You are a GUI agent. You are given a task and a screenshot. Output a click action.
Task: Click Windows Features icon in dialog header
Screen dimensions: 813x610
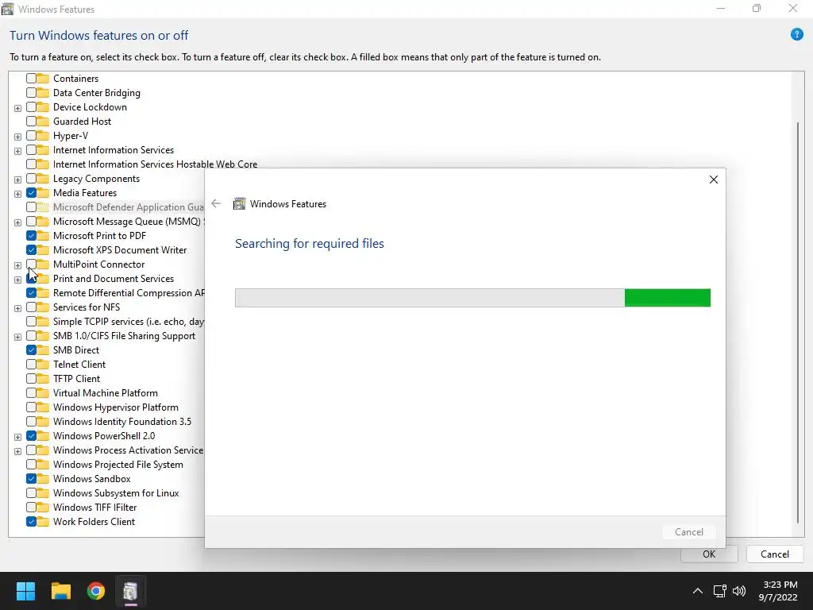pos(239,204)
